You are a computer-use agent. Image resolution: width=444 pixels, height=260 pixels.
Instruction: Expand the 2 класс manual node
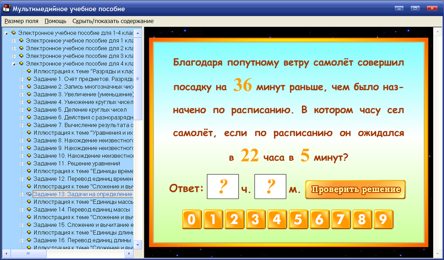click(x=14, y=48)
